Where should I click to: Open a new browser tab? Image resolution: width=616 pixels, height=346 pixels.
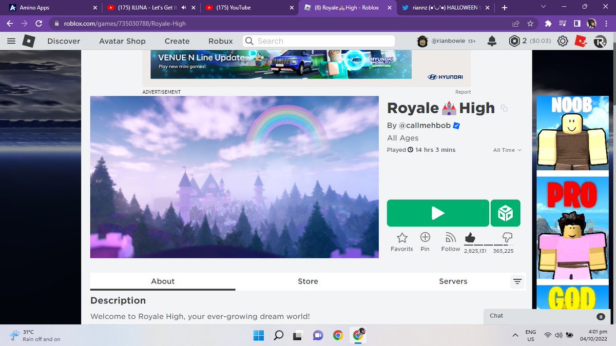pyautogui.click(x=505, y=8)
